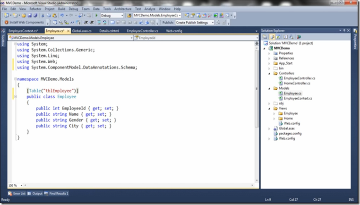Click the Open File folder icon

point(24,16)
